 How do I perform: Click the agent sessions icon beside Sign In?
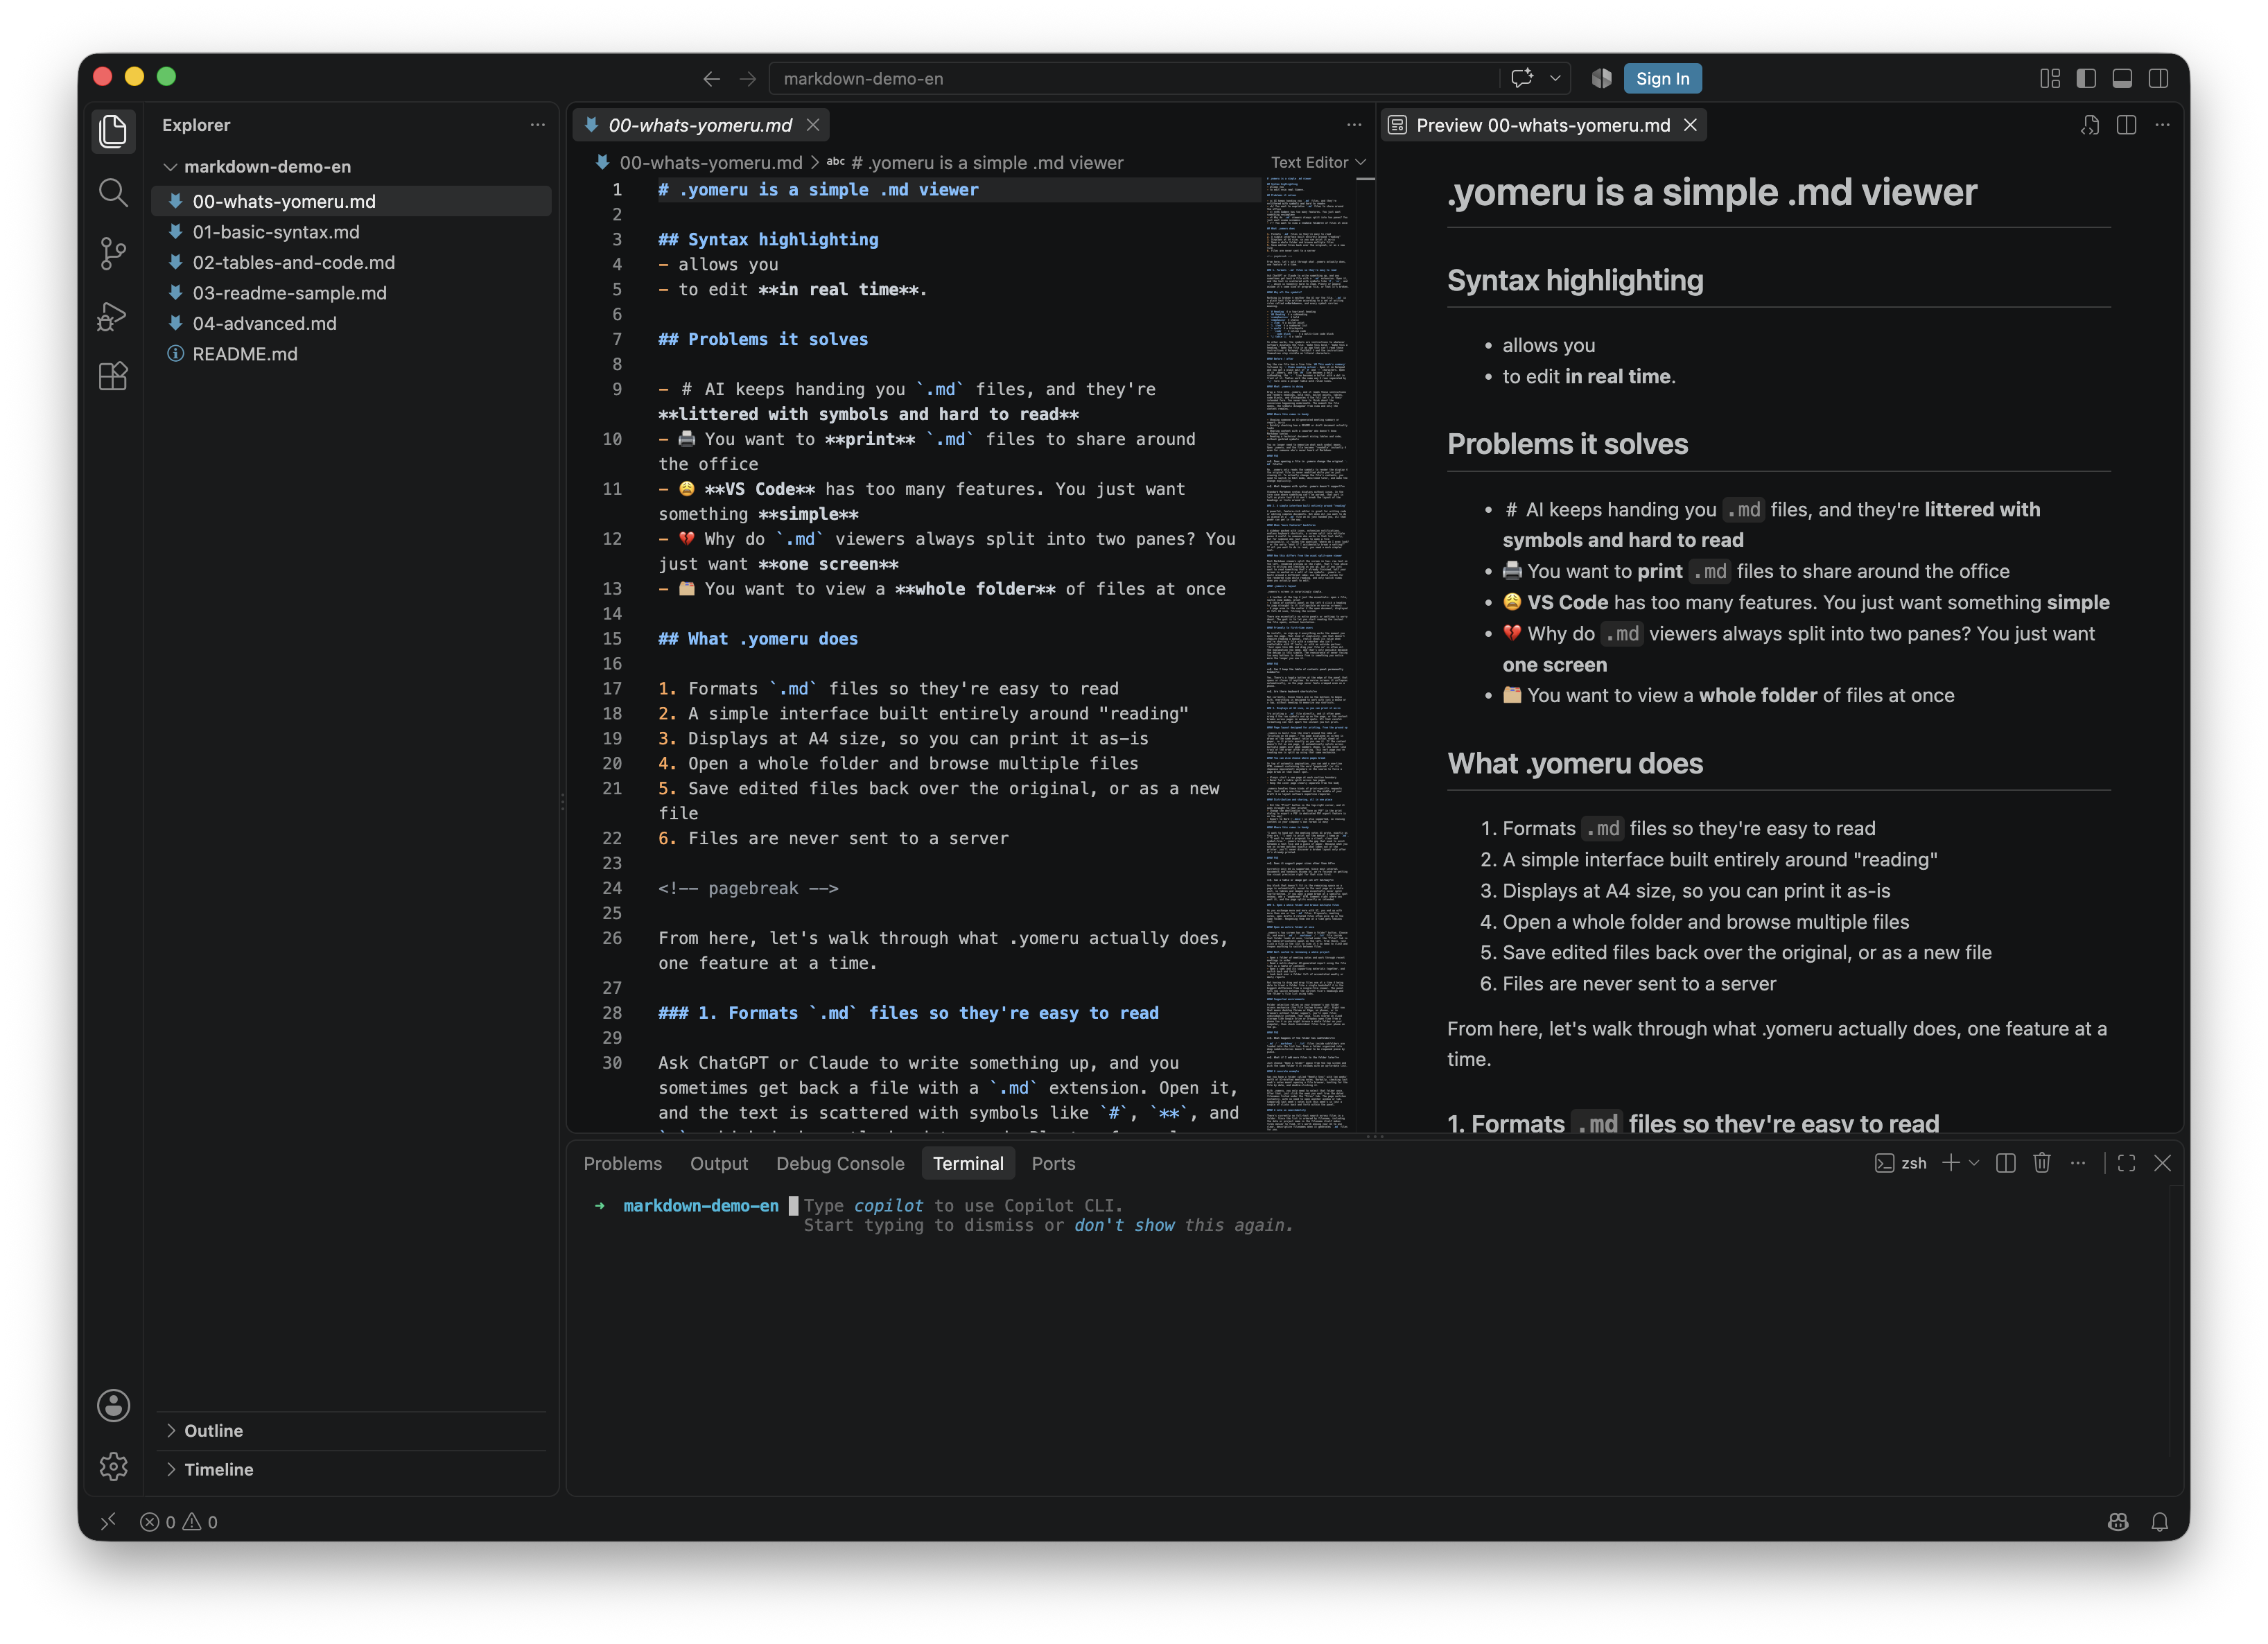pos(1601,78)
